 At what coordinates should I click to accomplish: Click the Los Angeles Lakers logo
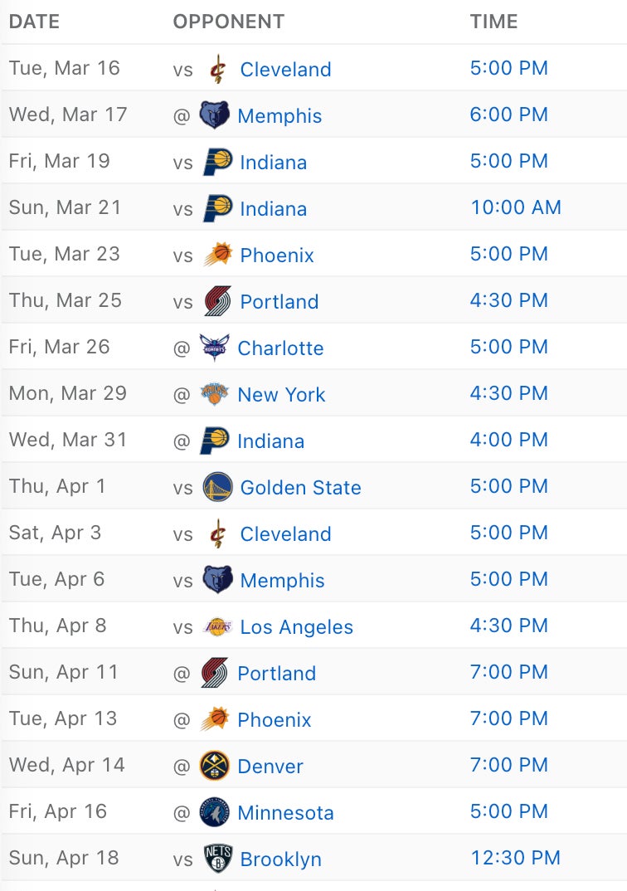point(218,626)
